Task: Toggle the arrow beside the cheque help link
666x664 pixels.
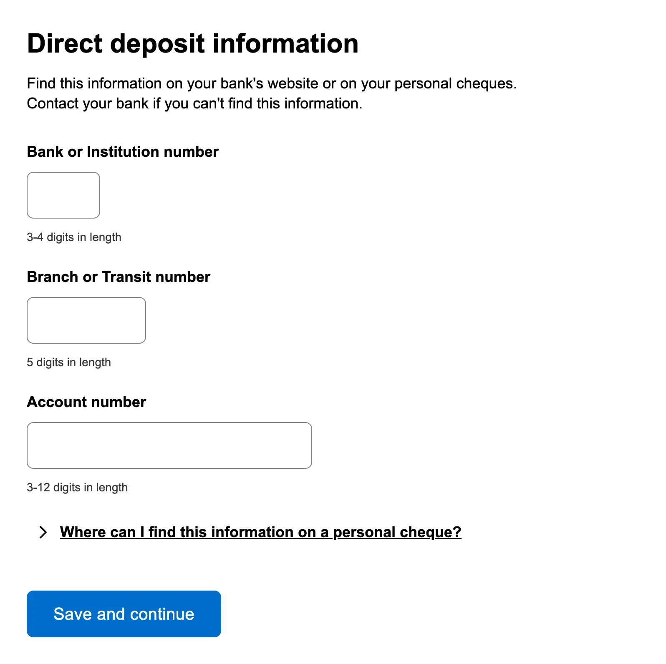Action: [43, 532]
